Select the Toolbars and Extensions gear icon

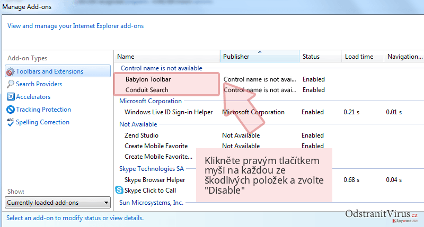[10, 71]
